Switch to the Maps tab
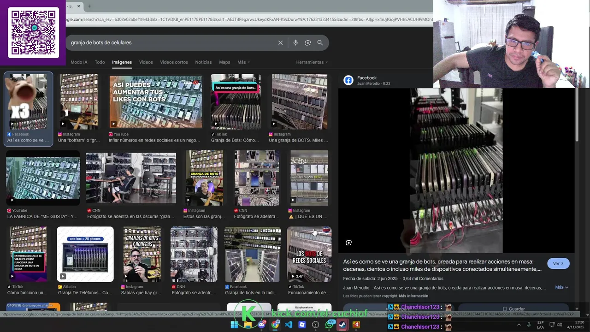This screenshot has width=590, height=332. 224,62
